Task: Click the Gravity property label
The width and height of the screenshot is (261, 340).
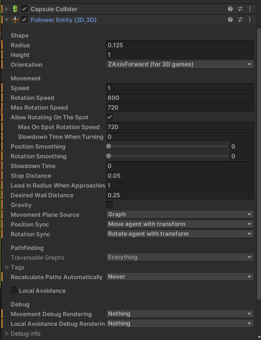Action: [21, 205]
